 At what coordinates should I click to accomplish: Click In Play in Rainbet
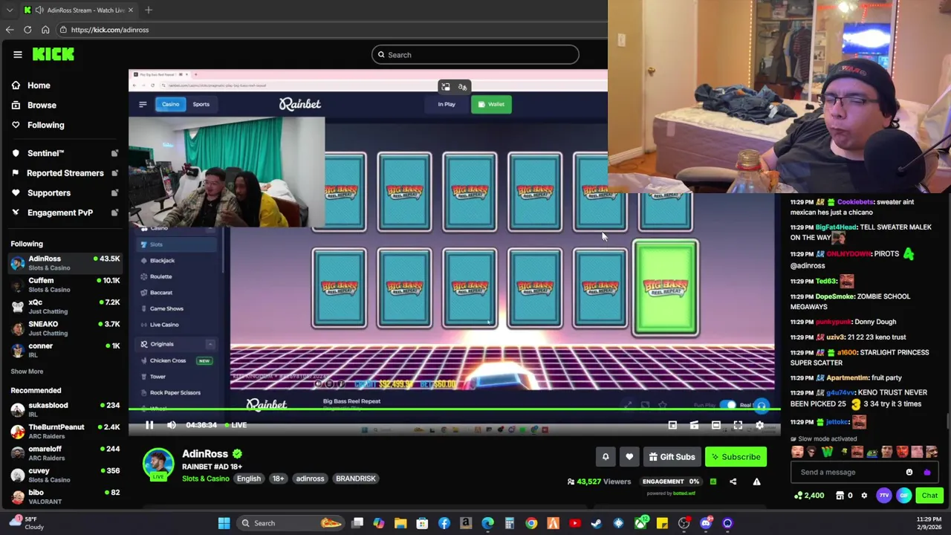[x=447, y=104]
